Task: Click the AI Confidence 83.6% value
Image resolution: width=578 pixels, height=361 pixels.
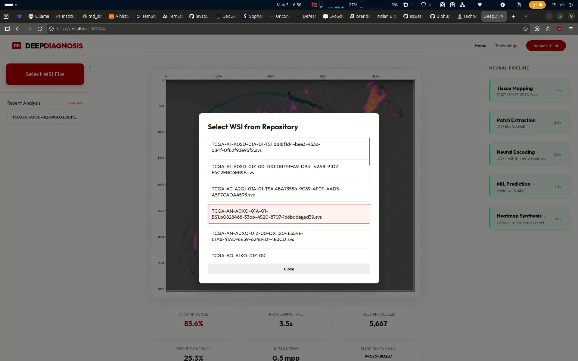Action: pyautogui.click(x=194, y=324)
